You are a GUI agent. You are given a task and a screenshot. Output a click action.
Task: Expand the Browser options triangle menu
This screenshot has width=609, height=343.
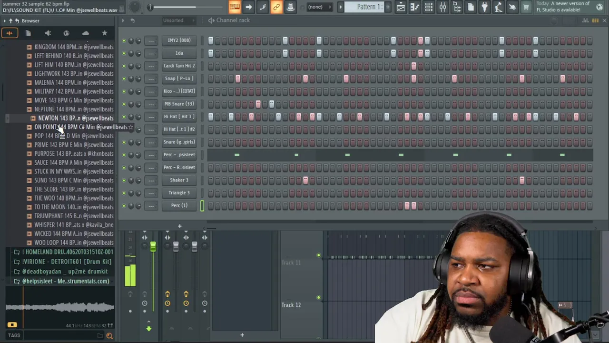(4, 20)
